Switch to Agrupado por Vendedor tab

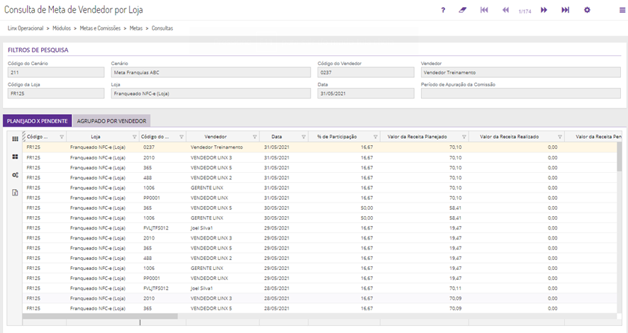[111, 121]
